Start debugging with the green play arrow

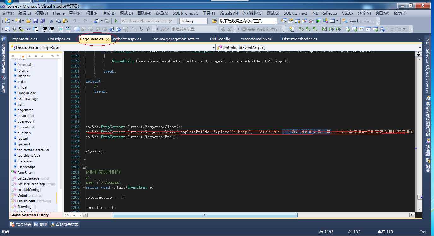tap(116, 21)
